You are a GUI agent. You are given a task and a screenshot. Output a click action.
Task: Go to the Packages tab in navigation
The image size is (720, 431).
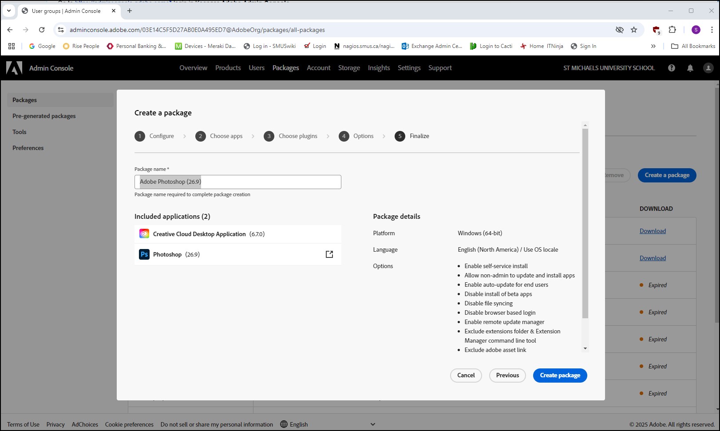click(x=285, y=68)
